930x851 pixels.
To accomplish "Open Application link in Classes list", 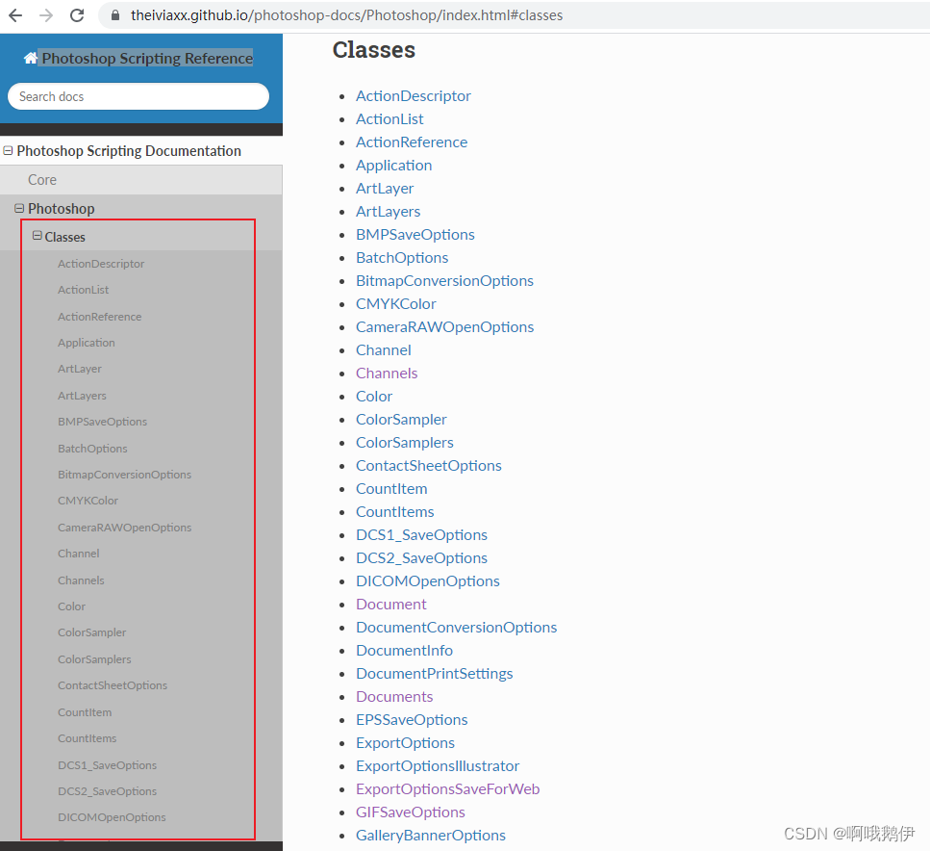I will pos(393,165).
